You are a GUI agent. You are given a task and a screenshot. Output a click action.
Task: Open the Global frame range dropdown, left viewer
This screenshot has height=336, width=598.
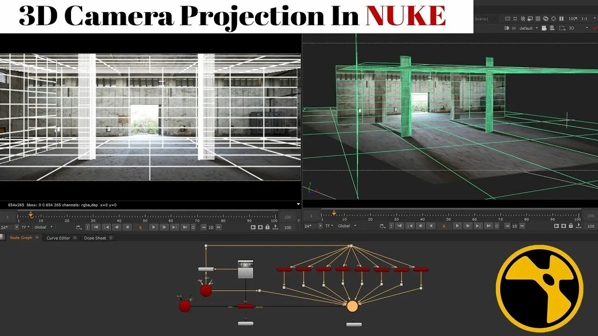pos(43,227)
